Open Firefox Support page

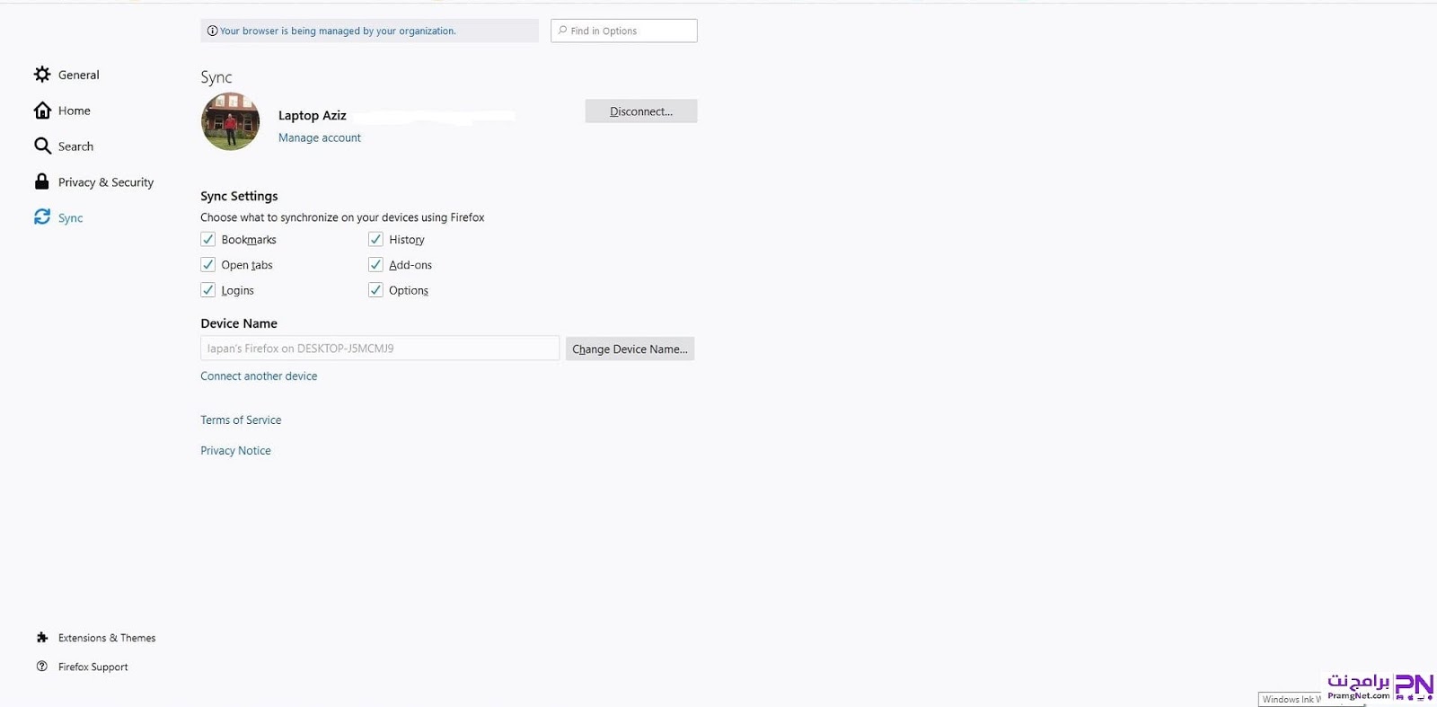(93, 667)
